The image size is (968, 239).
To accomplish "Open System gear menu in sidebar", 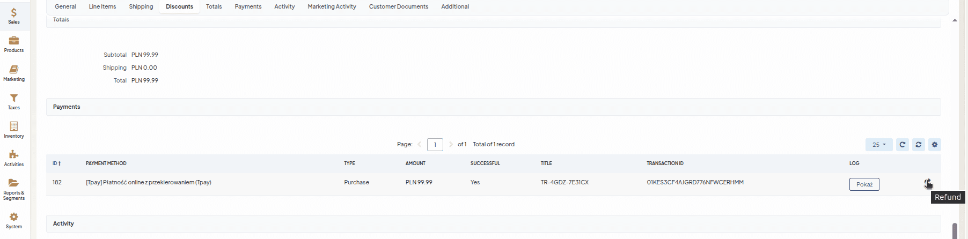I will [14, 220].
